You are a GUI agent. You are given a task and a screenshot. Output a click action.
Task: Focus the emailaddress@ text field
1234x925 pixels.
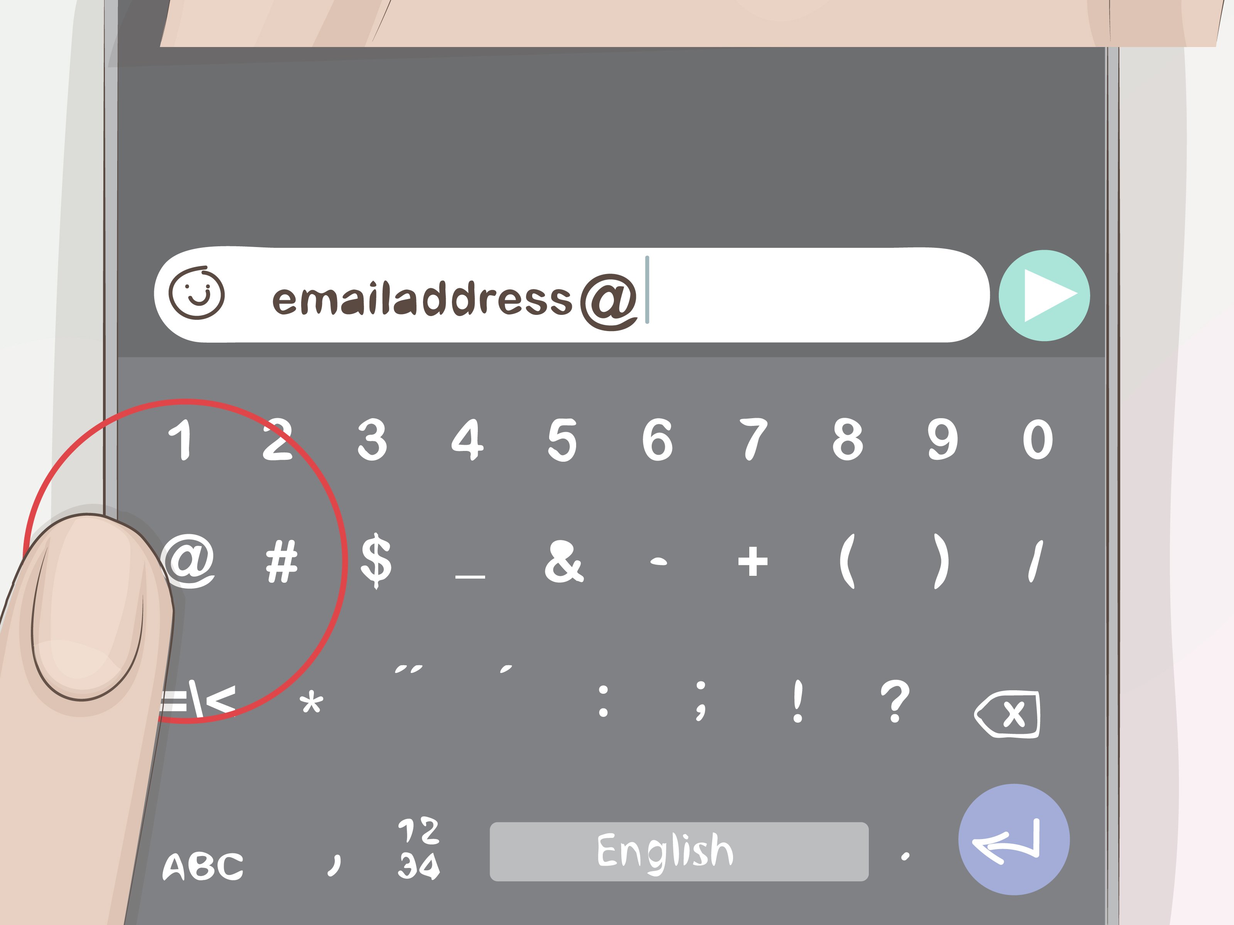click(571, 295)
